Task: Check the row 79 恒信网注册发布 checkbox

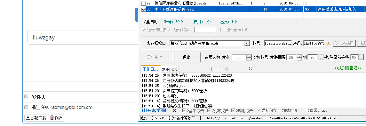Action: [144, 4]
